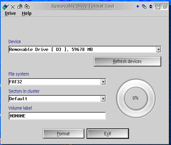The width and height of the screenshot is (171, 145).
Task: Open the Help menu
Action: click(x=27, y=14)
